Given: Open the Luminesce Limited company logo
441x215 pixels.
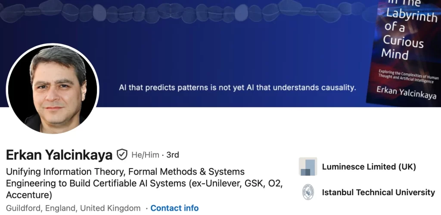Looking at the screenshot, I should 308,166.
